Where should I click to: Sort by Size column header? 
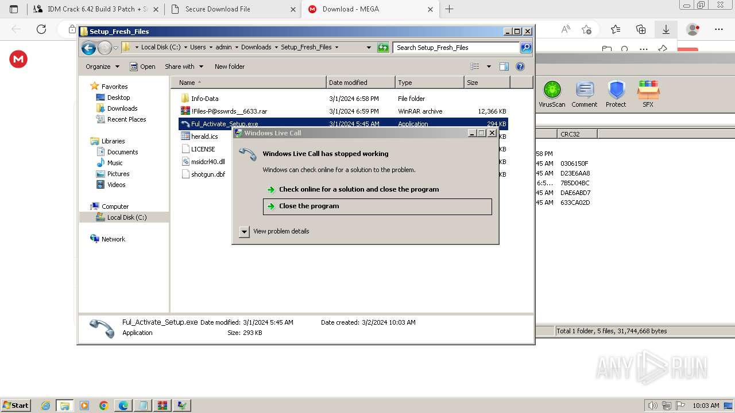coord(487,83)
